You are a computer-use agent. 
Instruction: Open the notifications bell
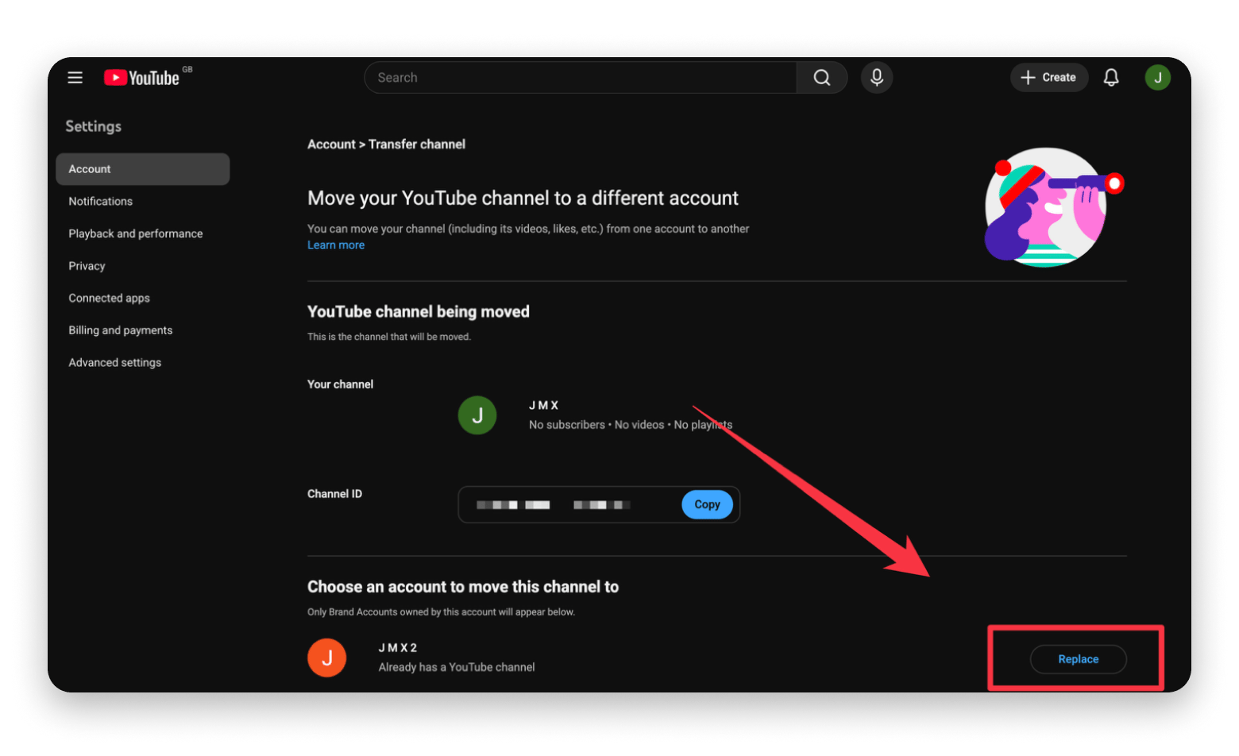pos(1111,78)
